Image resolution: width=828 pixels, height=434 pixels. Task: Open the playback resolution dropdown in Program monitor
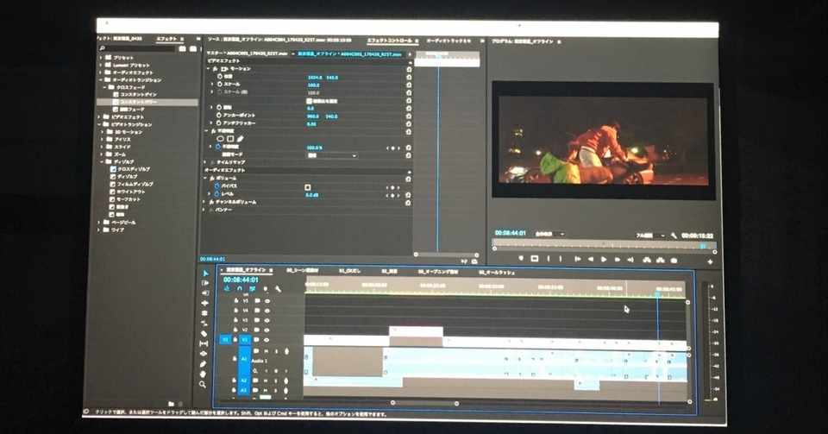tap(649, 236)
